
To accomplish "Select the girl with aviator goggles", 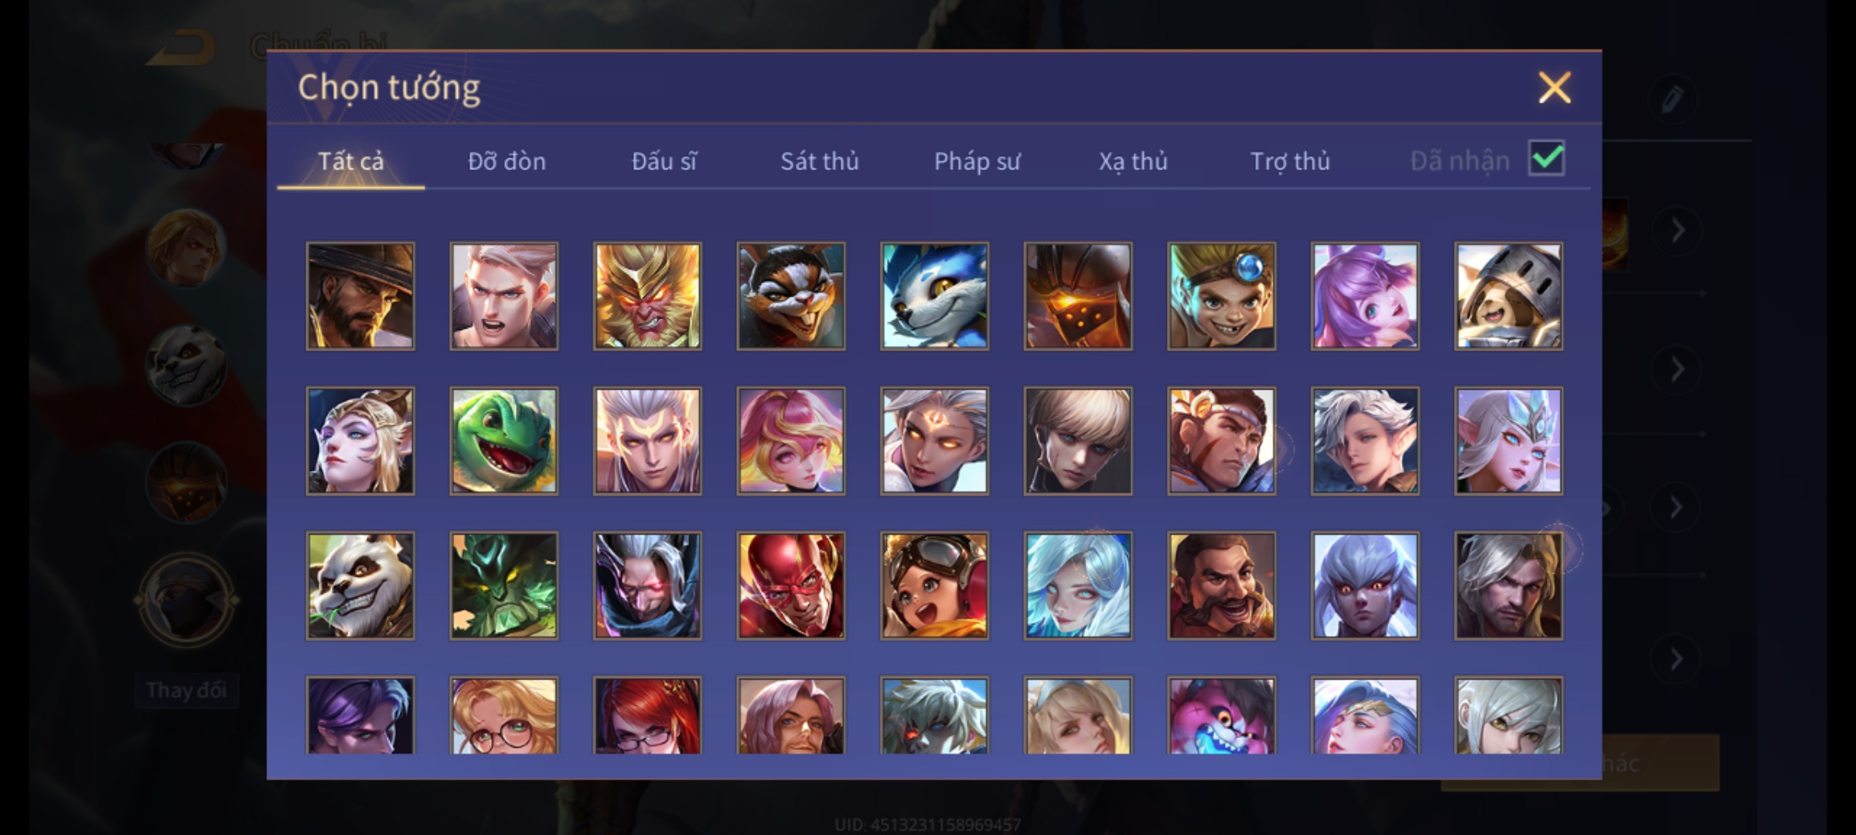I will pyautogui.click(x=934, y=585).
